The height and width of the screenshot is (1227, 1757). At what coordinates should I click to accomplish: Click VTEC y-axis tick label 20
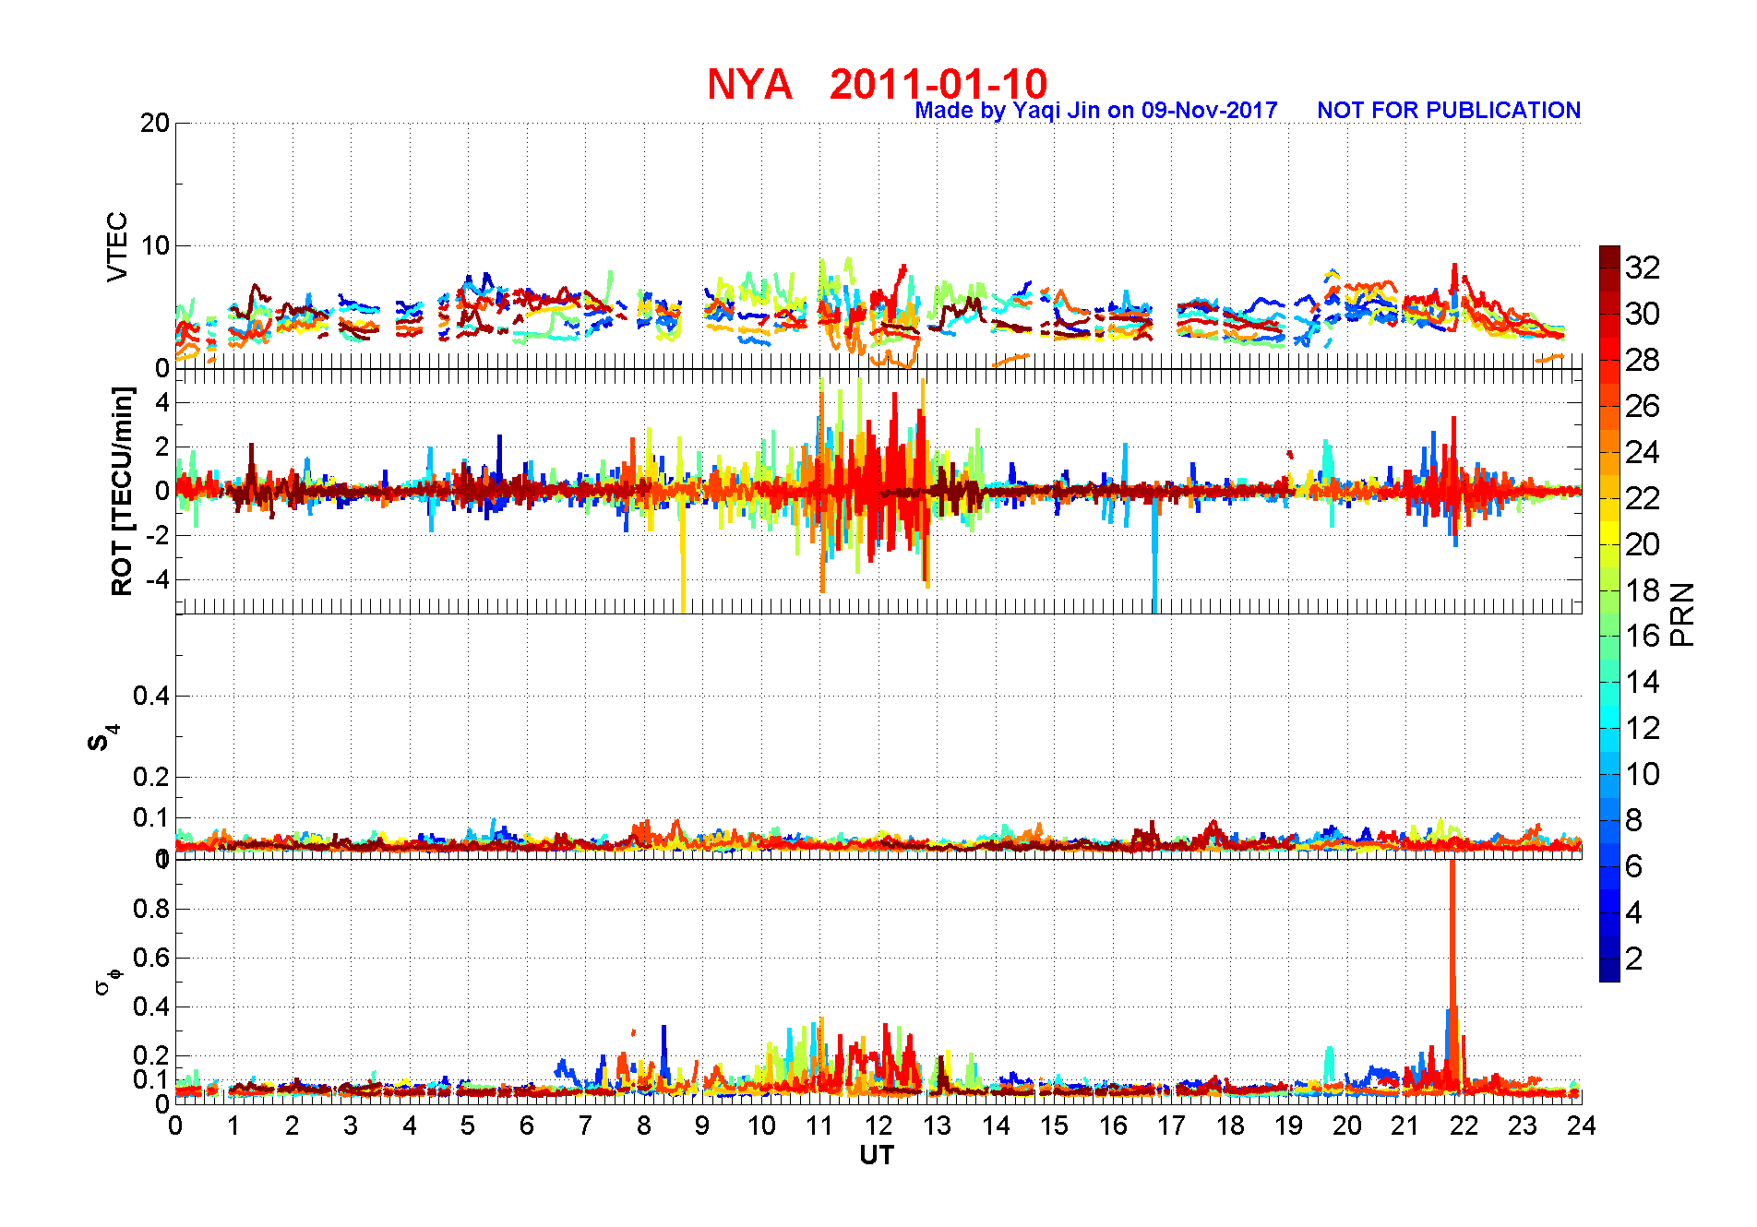point(155,123)
